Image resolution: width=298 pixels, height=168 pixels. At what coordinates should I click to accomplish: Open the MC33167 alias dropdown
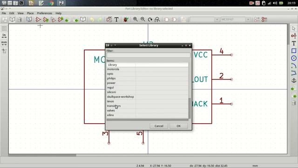click(235, 20)
